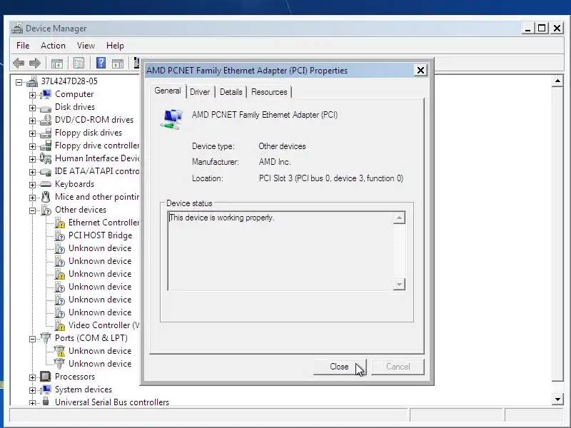Image resolution: width=571 pixels, height=428 pixels.
Task: Click the Device Manager tree scroll down arrow
Action: coord(557,399)
